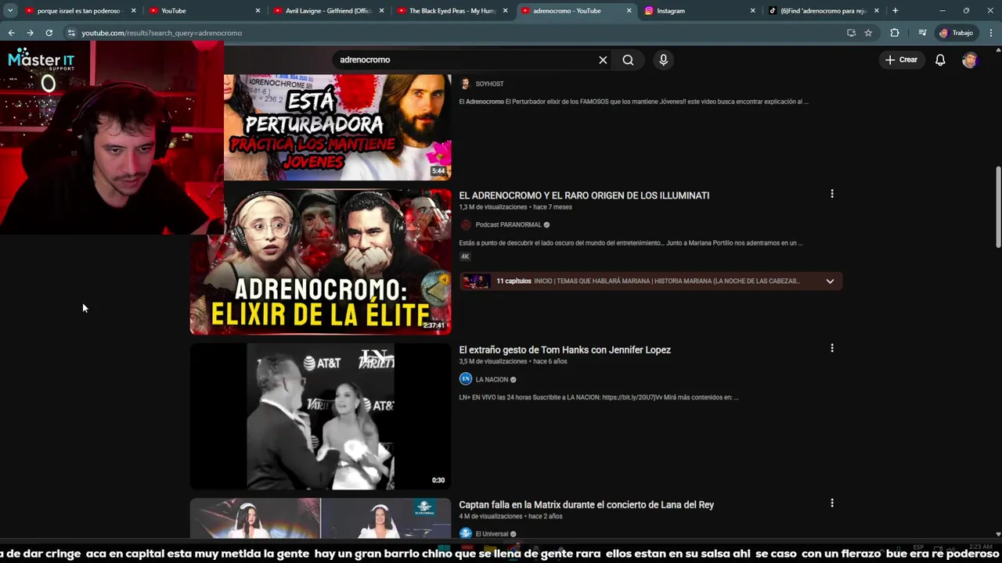Click the Lana del Rey concert thumbnail

(x=320, y=518)
